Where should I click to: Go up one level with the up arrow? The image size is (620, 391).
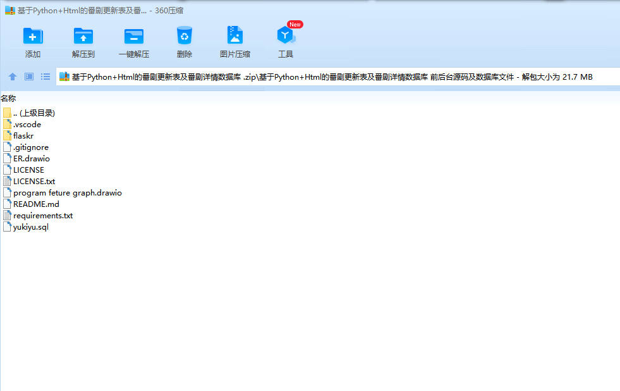pos(13,77)
